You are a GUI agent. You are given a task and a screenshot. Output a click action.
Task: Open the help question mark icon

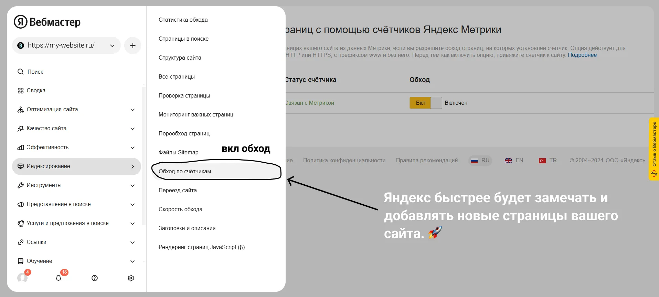coord(95,278)
